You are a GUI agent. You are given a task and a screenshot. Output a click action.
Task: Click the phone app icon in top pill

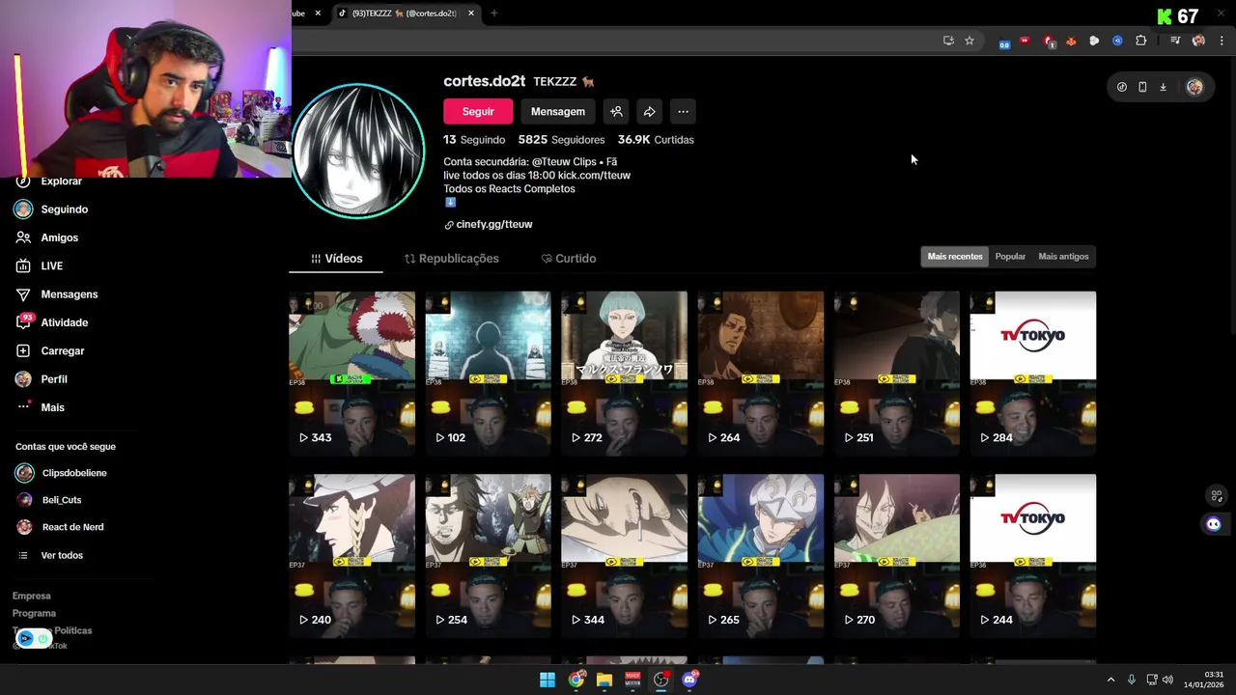[1142, 87]
